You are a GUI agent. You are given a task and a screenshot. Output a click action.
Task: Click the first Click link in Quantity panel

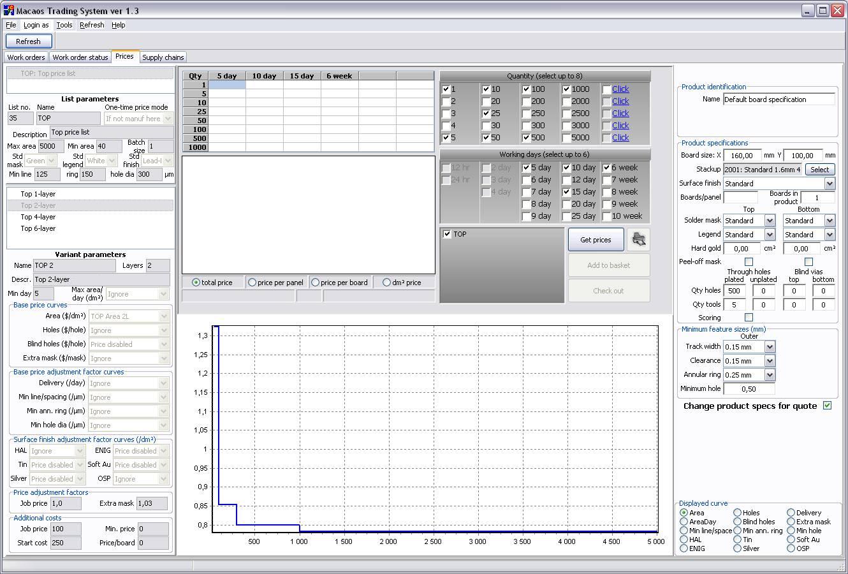[x=620, y=89]
